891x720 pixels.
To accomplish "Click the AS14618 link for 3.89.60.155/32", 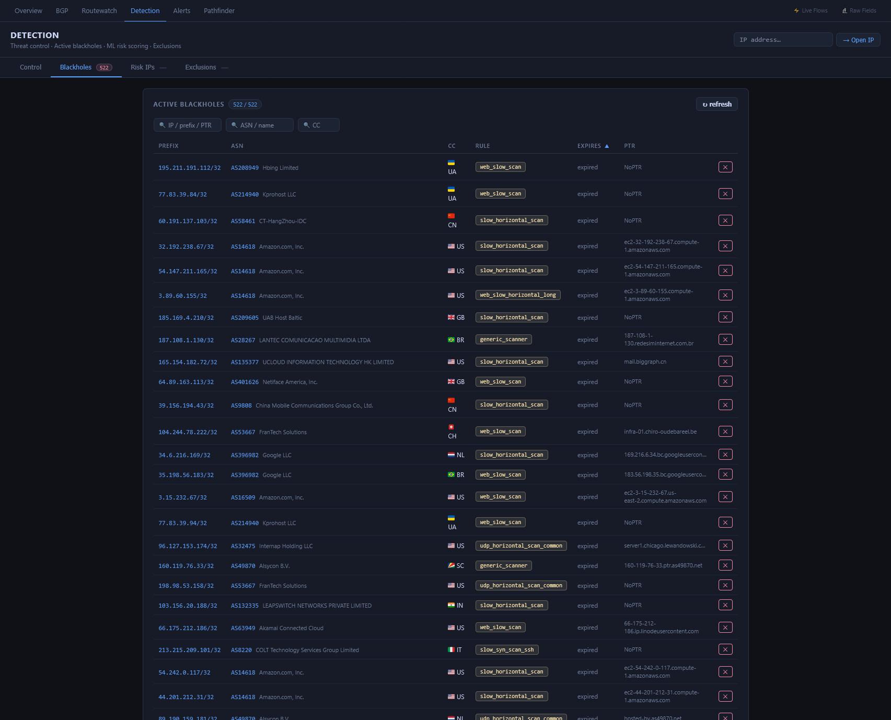I will [x=243, y=296].
